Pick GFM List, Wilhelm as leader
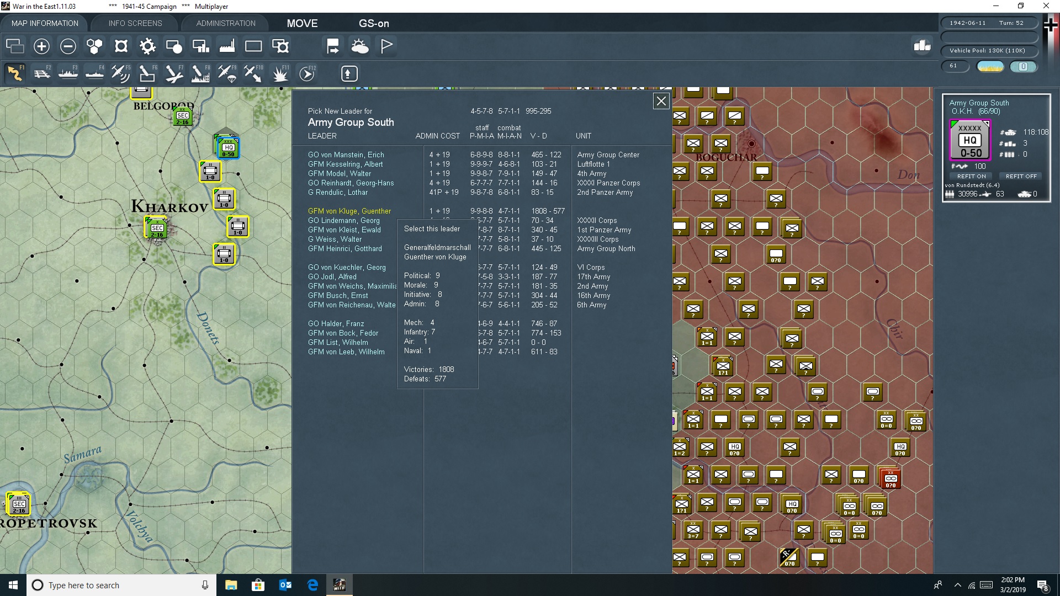This screenshot has height=596, width=1060. coord(337,342)
